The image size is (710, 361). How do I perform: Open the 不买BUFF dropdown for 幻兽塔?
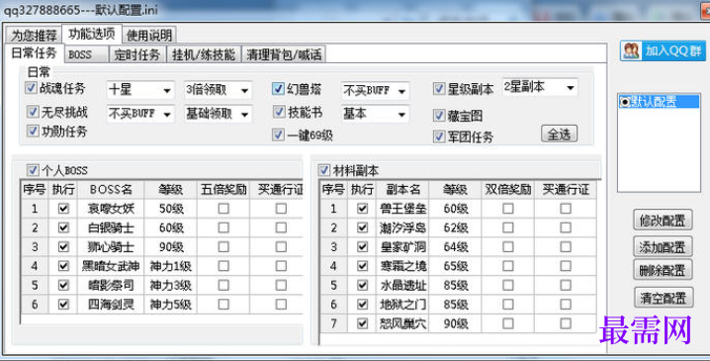pos(375,91)
